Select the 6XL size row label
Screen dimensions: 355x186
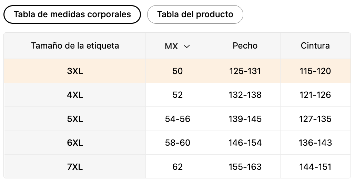tap(75, 143)
